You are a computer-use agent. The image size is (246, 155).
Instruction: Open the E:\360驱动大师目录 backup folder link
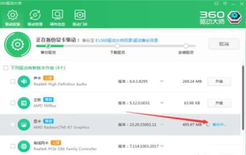(x=127, y=40)
